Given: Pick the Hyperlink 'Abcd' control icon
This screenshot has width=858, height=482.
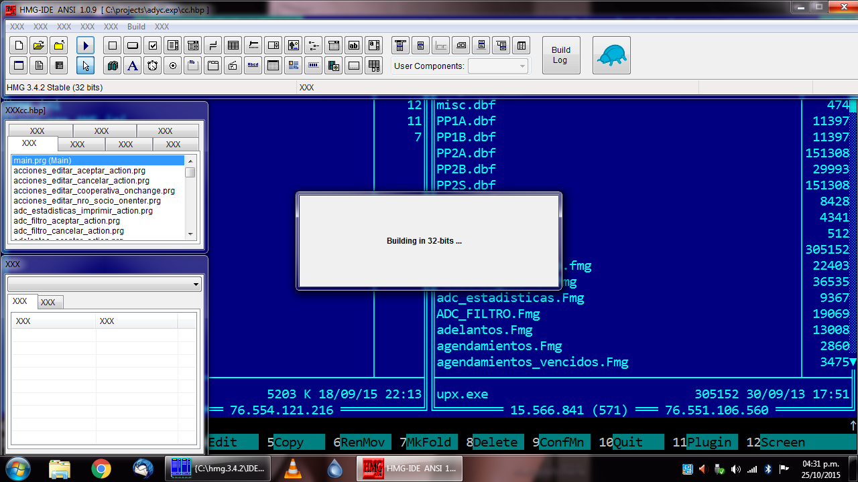Looking at the screenshot, I should coord(253,66).
